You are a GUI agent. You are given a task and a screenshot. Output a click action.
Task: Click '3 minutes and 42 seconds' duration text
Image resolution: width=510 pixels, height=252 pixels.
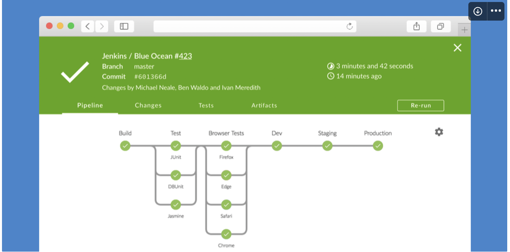pos(375,66)
